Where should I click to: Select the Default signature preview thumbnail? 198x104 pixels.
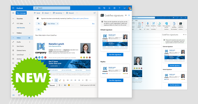(115, 42)
